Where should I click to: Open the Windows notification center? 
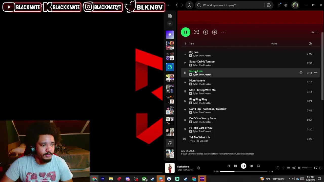tap(319, 179)
